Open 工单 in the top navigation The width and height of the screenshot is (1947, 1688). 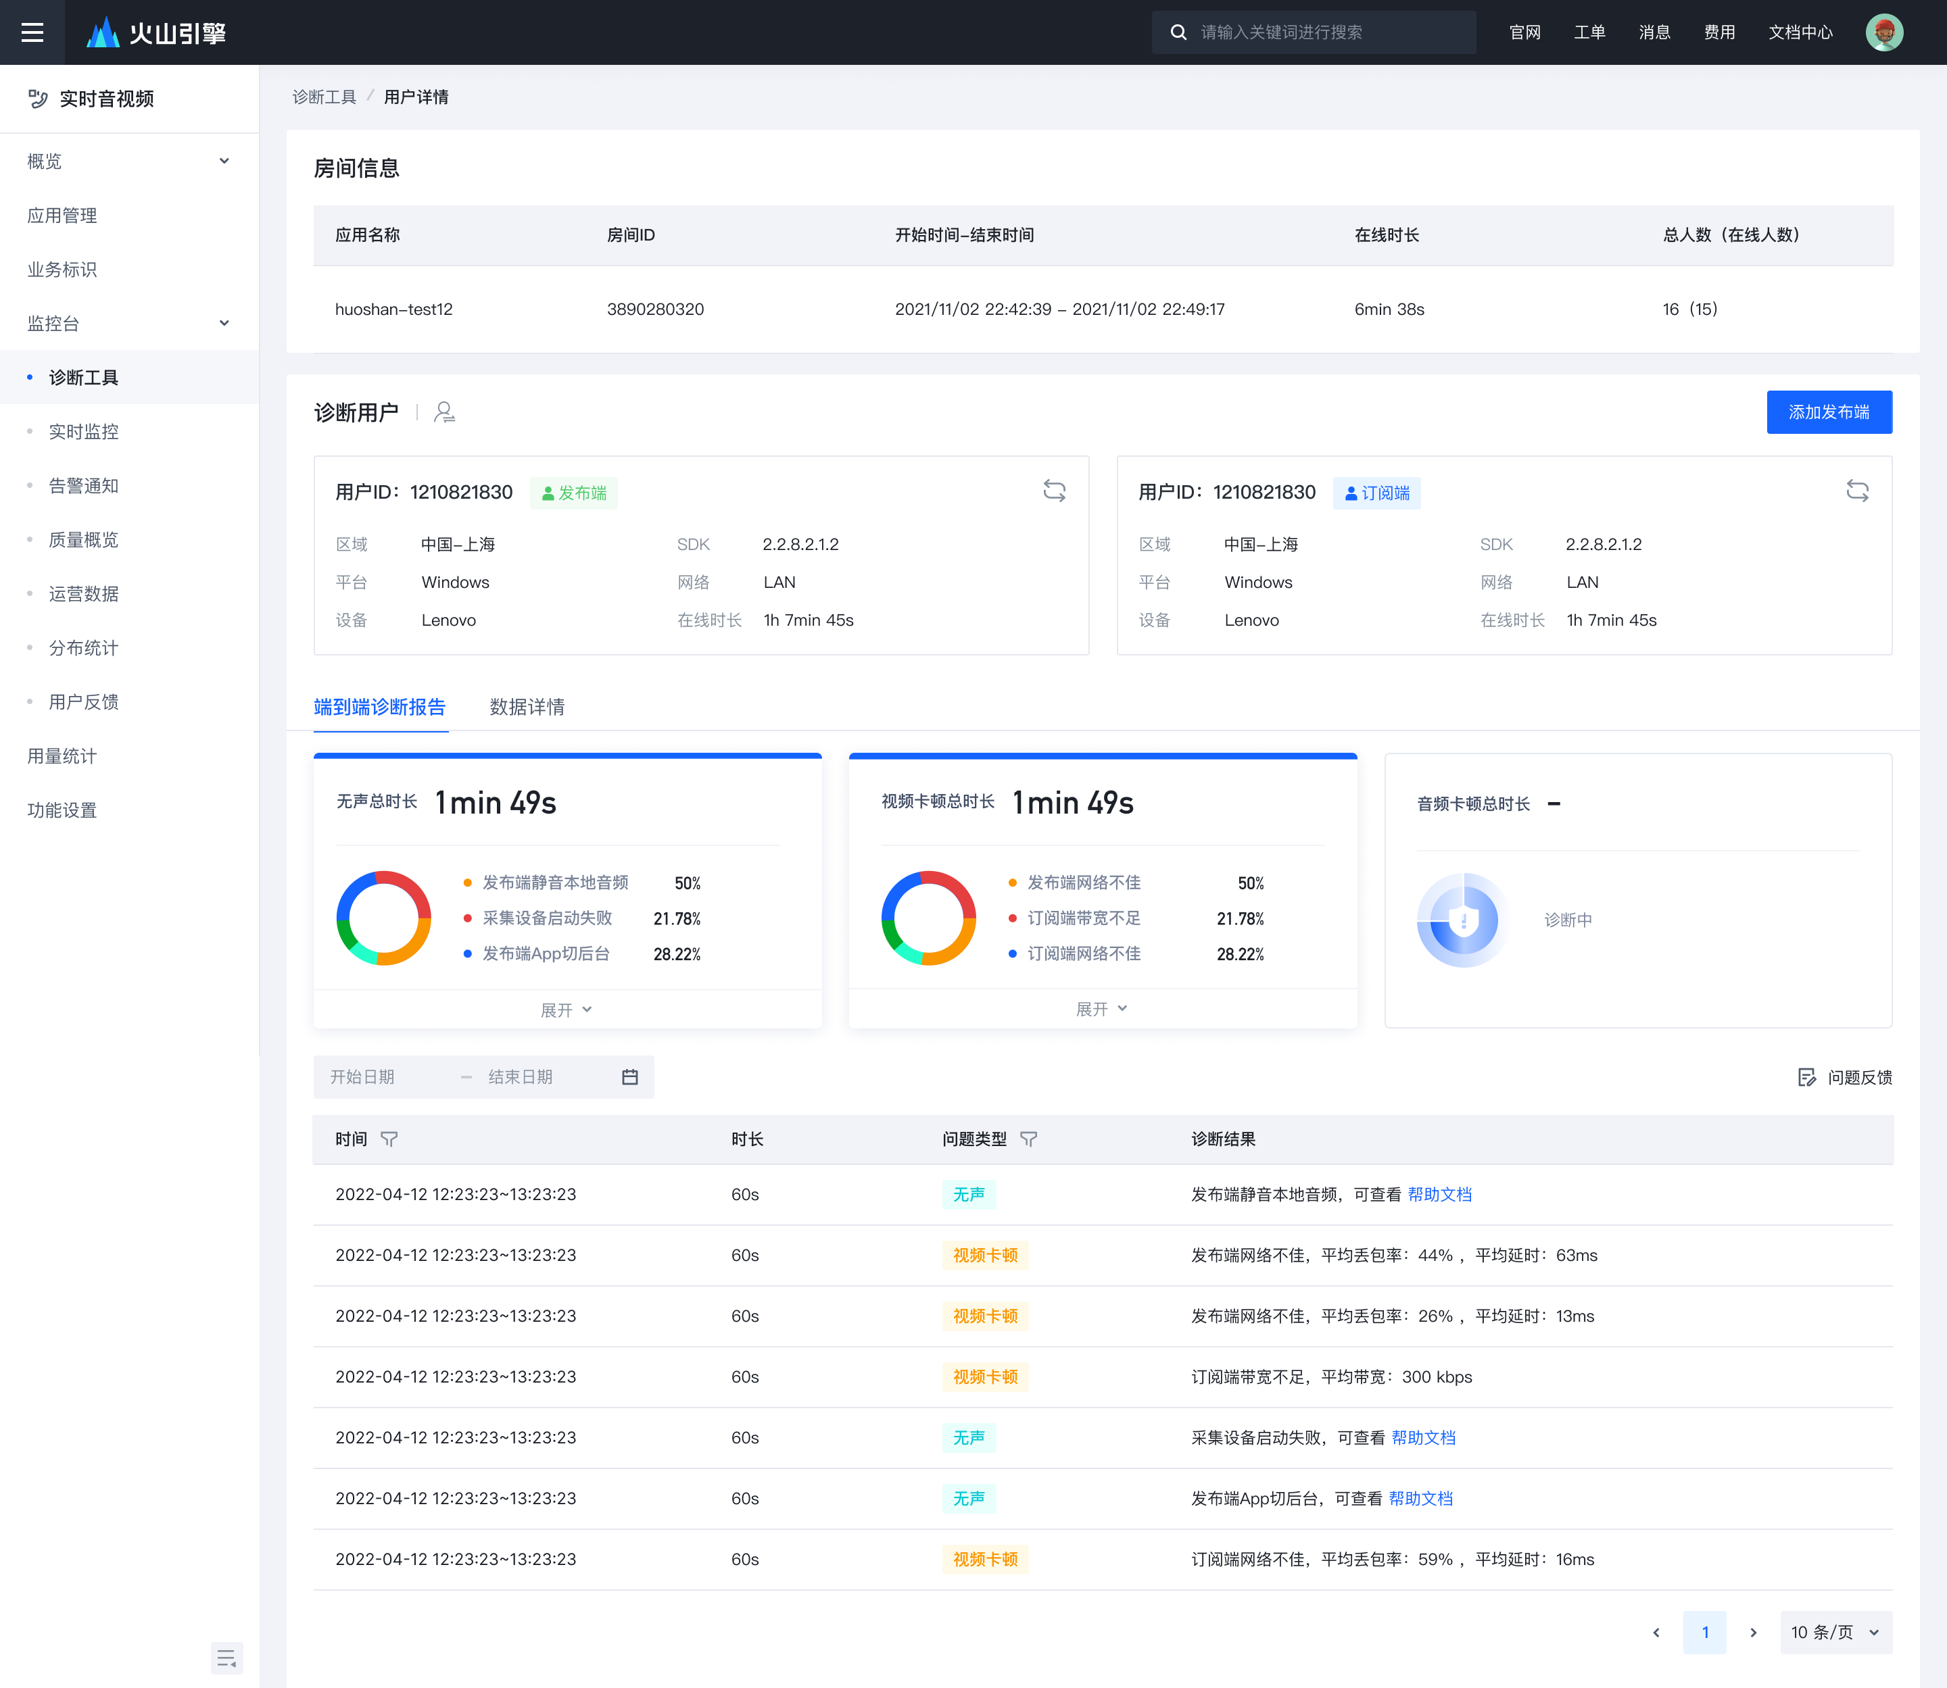(1589, 32)
